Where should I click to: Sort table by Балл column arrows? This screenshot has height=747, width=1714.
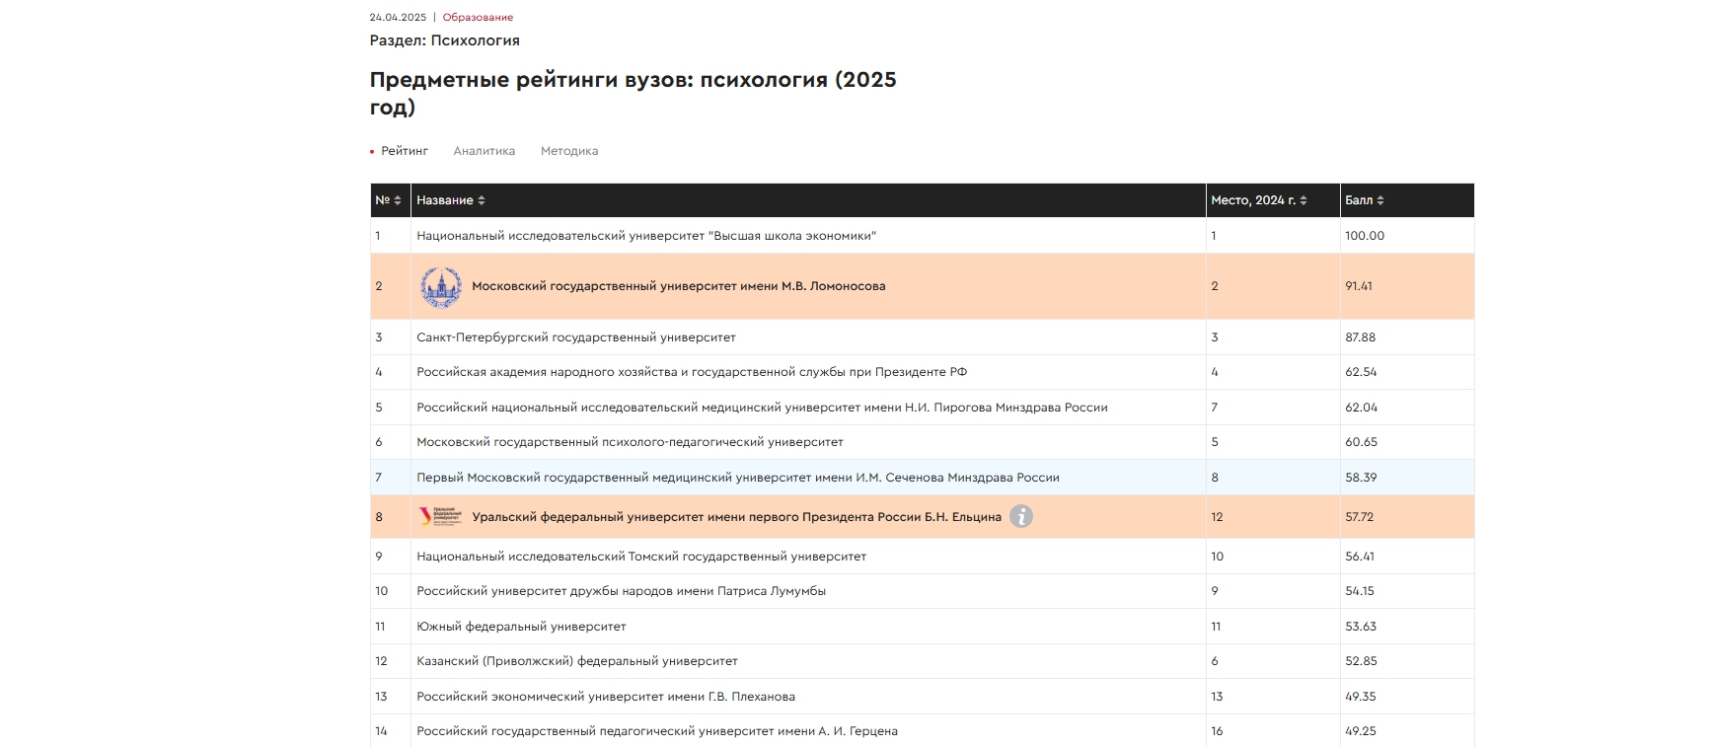point(1380,200)
